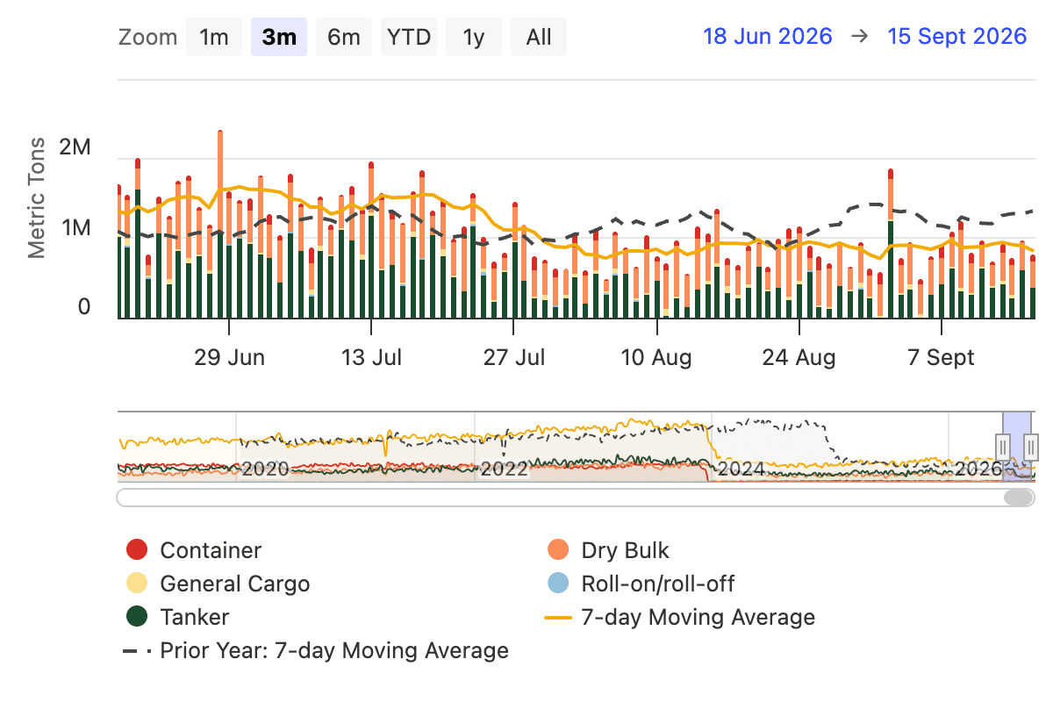Edit the start date 18 Jun 2026
The height and width of the screenshot is (702, 1053).
click(768, 36)
